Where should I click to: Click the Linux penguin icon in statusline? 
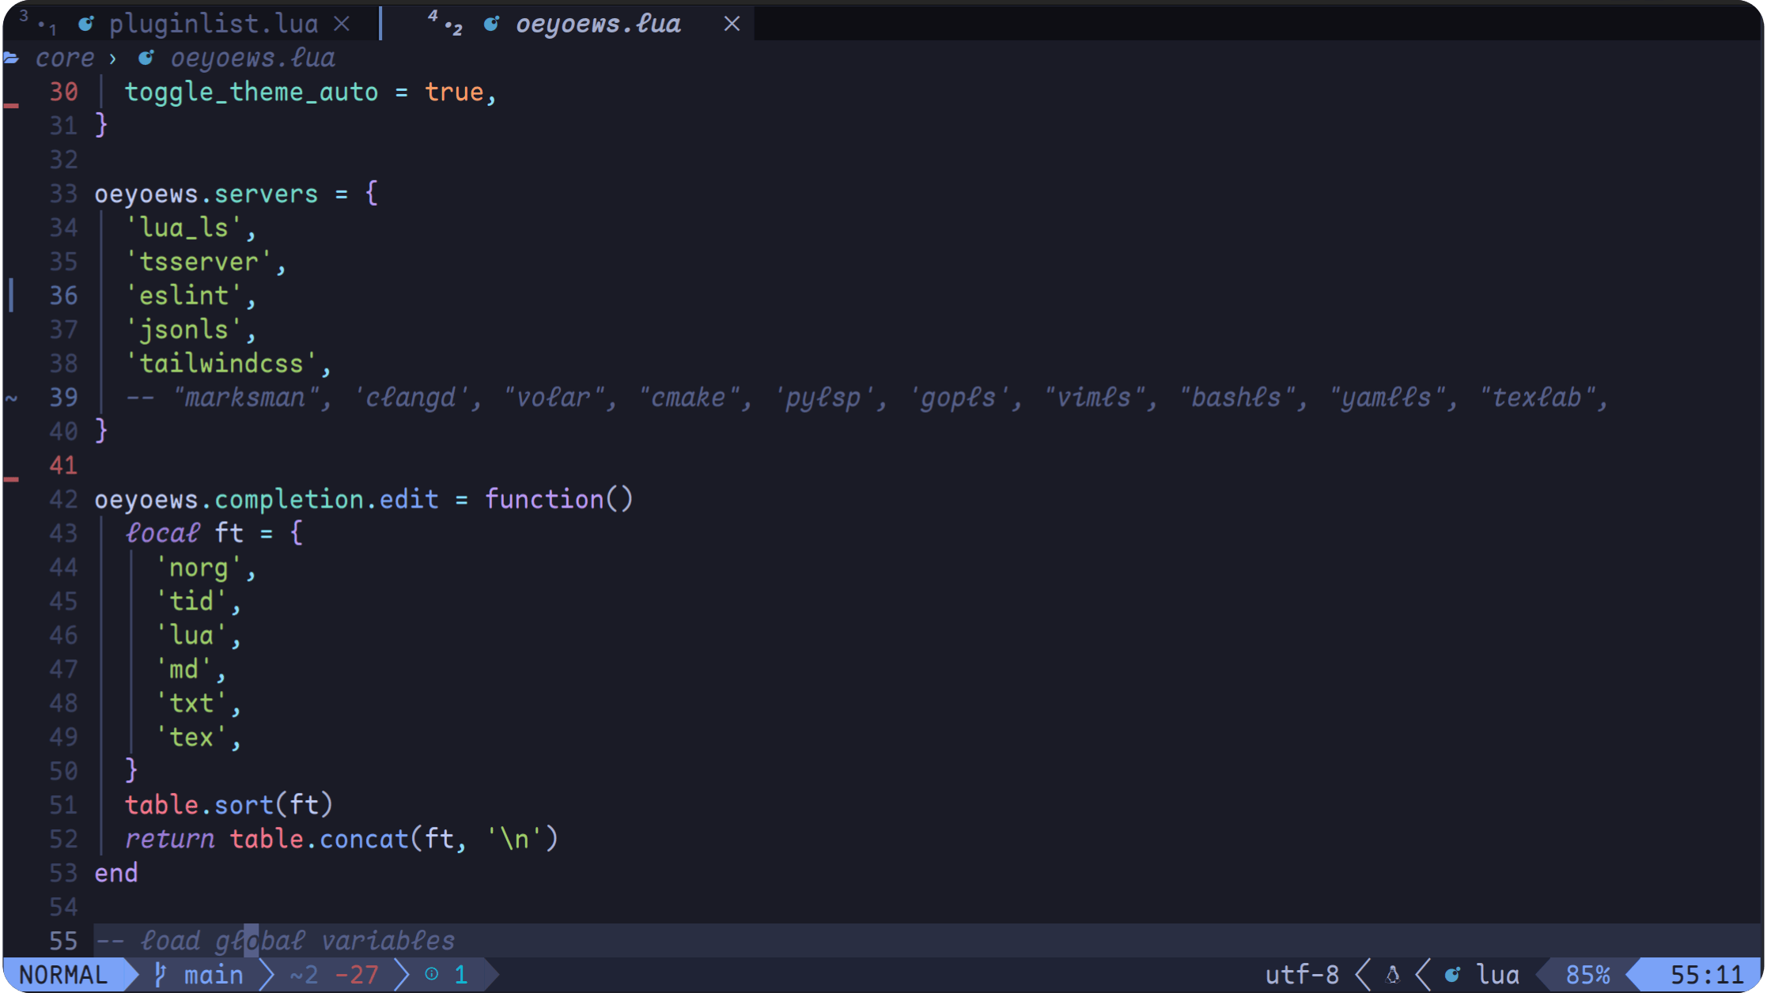coord(1393,975)
